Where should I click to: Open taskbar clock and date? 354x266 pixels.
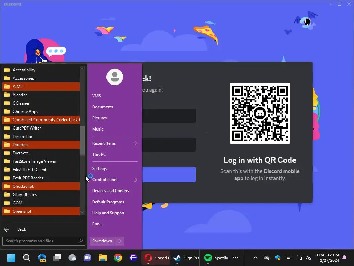pos(328,258)
